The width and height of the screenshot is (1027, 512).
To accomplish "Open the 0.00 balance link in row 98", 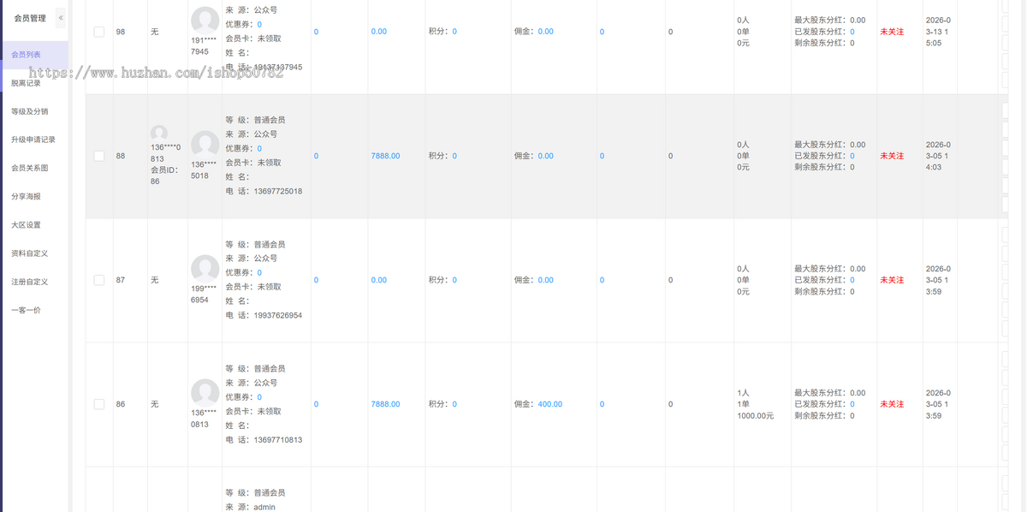I will click(x=379, y=32).
